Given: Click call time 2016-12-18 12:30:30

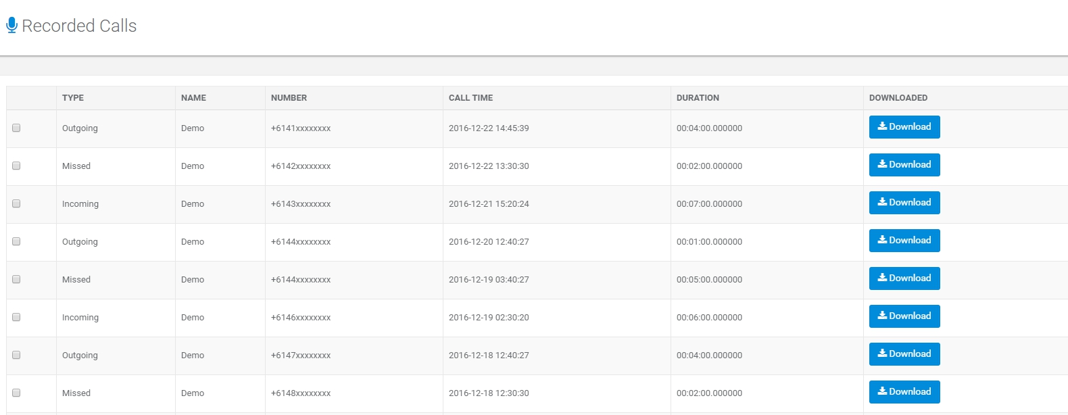Looking at the screenshot, I should click(489, 393).
